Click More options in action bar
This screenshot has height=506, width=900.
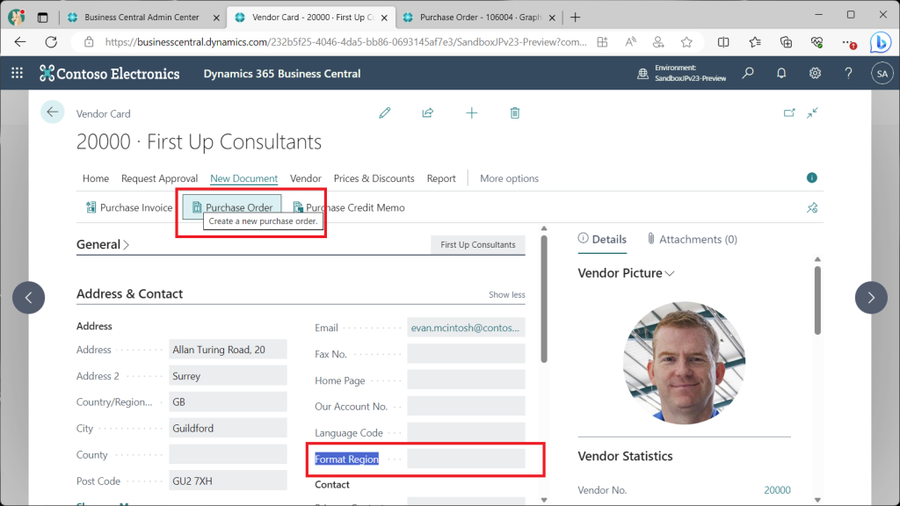(x=509, y=178)
